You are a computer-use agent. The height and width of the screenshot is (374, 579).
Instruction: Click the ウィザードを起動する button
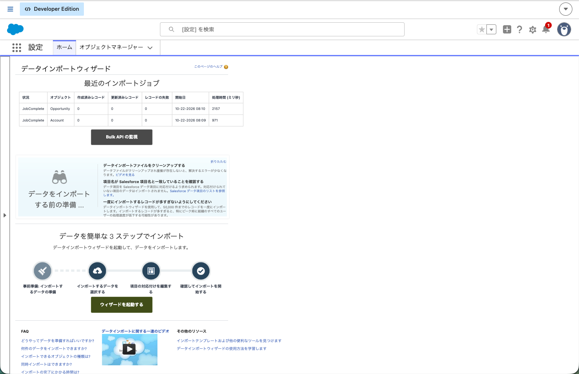pos(122,305)
